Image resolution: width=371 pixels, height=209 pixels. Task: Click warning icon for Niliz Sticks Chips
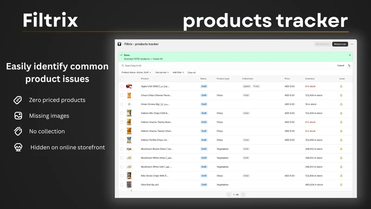click(x=341, y=176)
